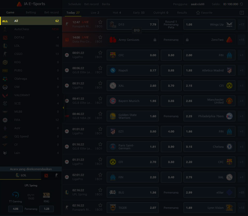Image resolution: width=248 pixels, height=216 pixels.
Task: Collapse the left sidebar using arrow handle
Action: coord(63,108)
